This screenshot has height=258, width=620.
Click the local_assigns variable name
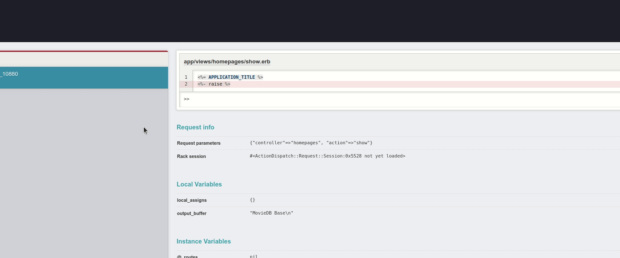pos(192,200)
